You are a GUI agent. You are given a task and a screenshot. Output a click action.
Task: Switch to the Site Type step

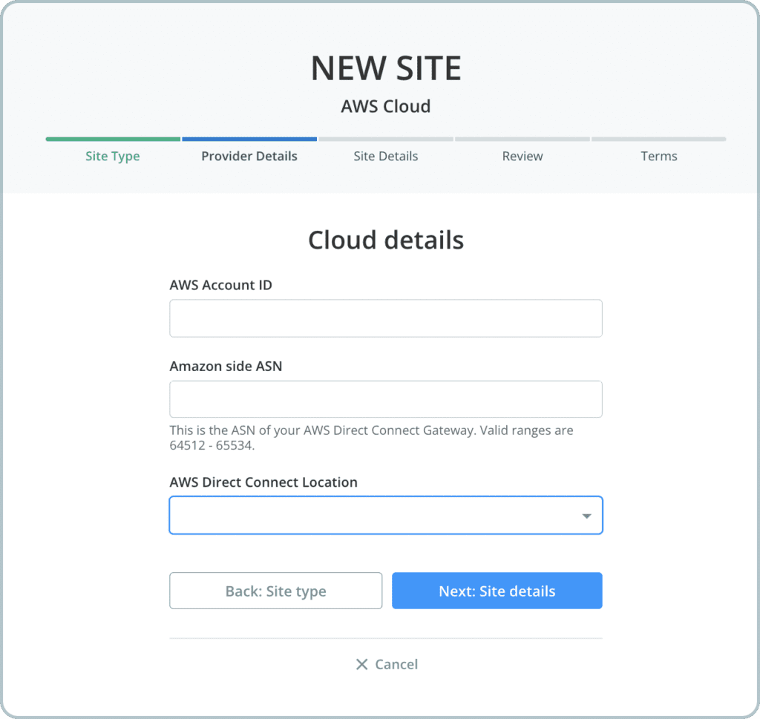(x=112, y=156)
